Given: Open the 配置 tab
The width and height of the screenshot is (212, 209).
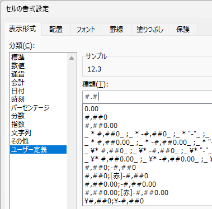Looking at the screenshot, I should (x=56, y=30).
